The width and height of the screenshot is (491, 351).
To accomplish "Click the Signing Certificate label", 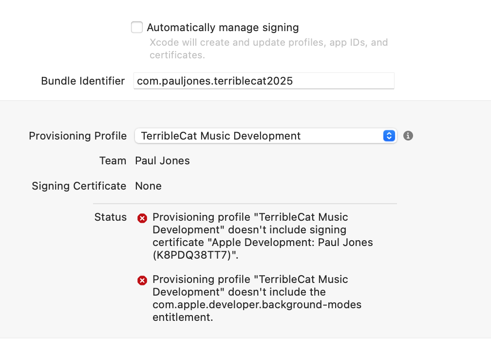I will (x=79, y=186).
